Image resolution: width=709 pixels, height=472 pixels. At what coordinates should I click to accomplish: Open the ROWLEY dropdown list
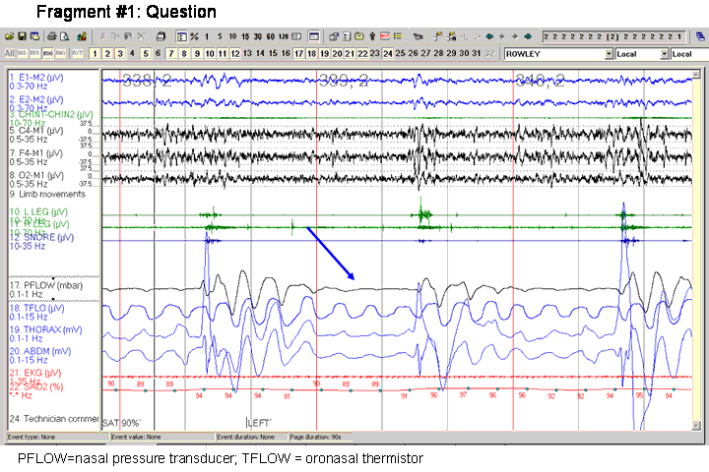click(608, 53)
